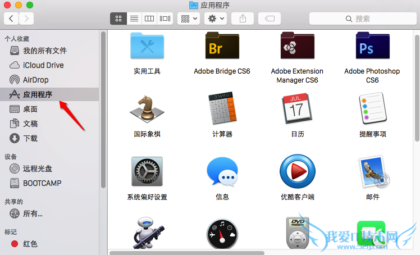The width and height of the screenshot is (420, 255).
Task: Go forward with the forward arrow
Action: tap(26, 19)
